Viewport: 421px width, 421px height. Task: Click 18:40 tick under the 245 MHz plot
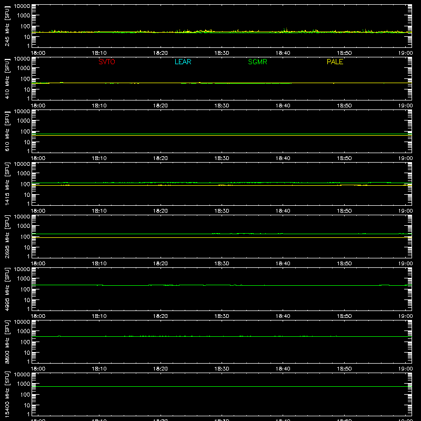coord(283,53)
